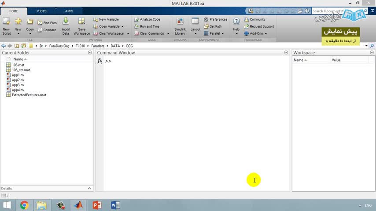The image size is (376, 211).
Task: Click Clear Workspace button
Action: pyautogui.click(x=109, y=33)
